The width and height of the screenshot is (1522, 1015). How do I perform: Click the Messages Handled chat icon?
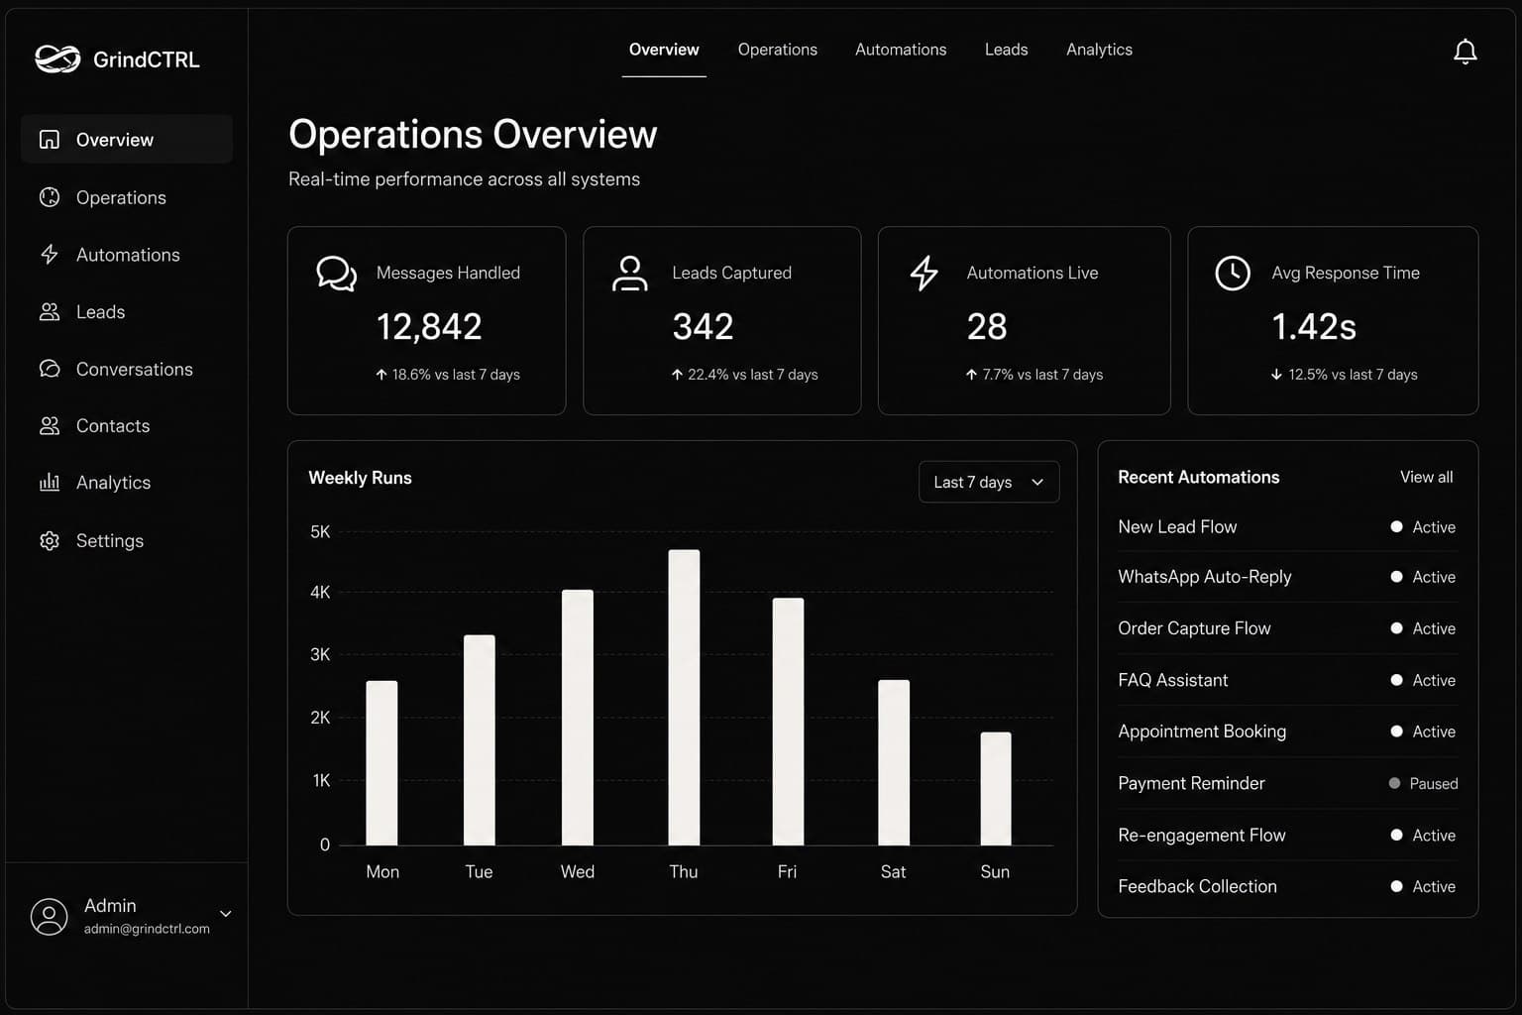[x=337, y=274]
